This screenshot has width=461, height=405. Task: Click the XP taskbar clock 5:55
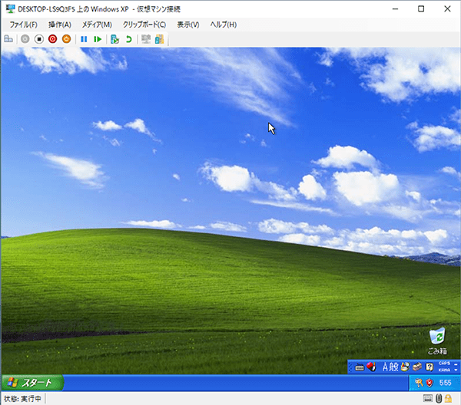pos(445,383)
